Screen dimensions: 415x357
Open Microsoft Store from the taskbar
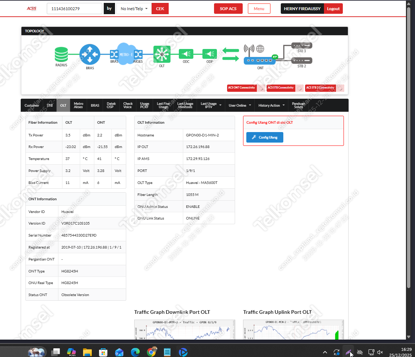pyautogui.click(x=103, y=352)
